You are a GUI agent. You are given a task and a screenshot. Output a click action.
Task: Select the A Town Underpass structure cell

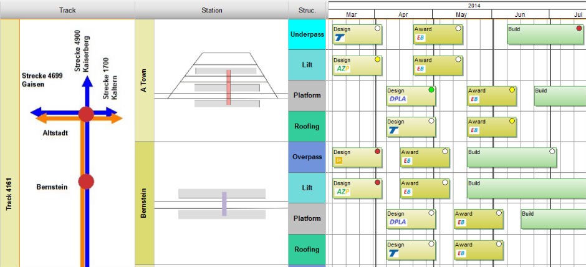click(x=307, y=34)
